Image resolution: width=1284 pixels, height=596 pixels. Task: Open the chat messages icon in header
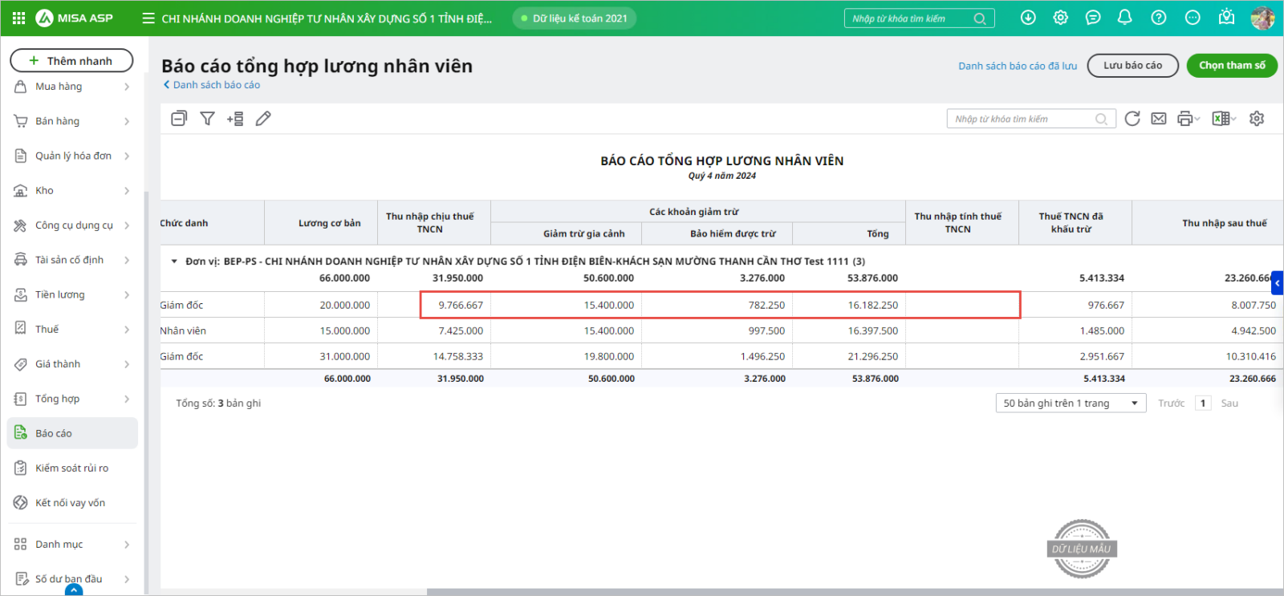[x=1093, y=18]
